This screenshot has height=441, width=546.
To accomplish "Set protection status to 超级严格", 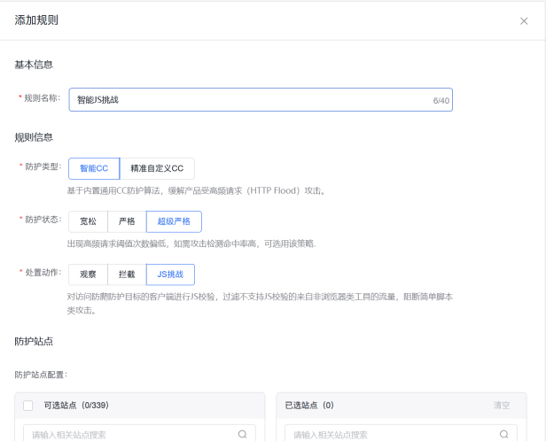I will click(x=174, y=221).
